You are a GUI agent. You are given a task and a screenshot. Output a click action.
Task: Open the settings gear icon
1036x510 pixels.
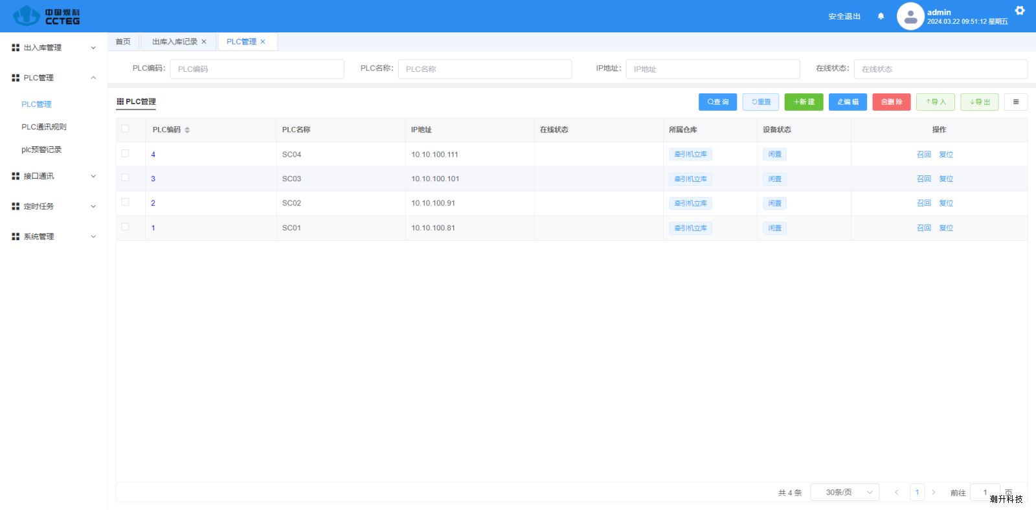1020,10
